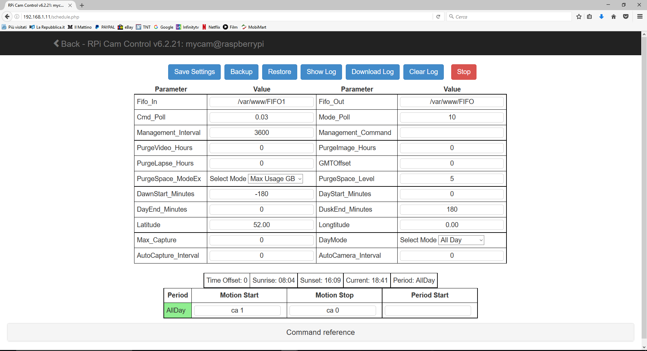Open the Infinitytv bookmark
647x351 pixels.
point(188,27)
